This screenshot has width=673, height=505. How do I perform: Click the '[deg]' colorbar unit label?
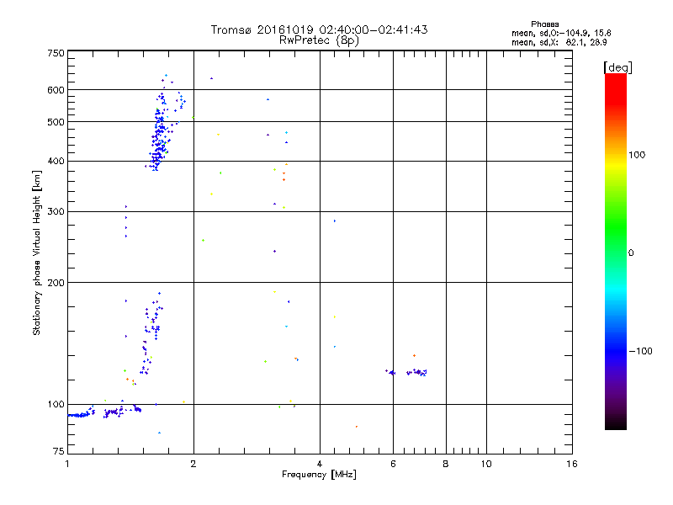point(617,68)
